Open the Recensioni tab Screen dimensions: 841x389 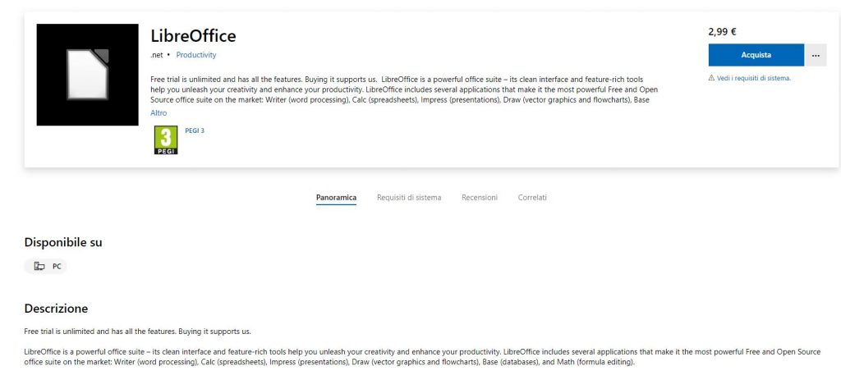coord(480,198)
